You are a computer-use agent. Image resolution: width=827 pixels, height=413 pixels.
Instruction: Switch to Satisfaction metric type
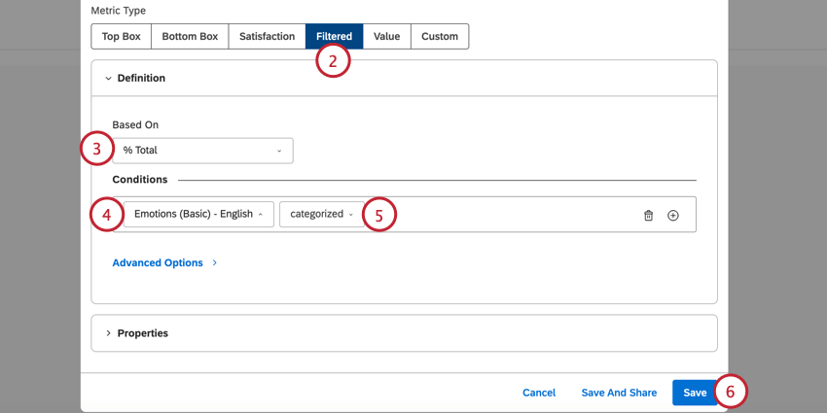pos(267,37)
